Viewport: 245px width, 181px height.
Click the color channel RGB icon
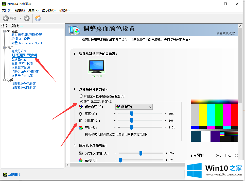pos(81,107)
